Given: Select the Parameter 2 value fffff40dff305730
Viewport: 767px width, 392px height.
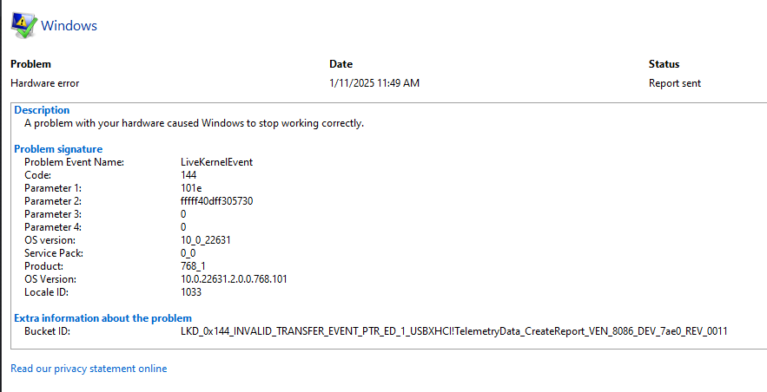Looking at the screenshot, I should [x=216, y=201].
